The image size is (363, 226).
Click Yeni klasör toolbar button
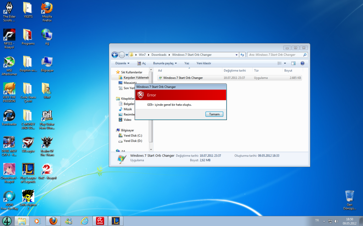coord(204,63)
